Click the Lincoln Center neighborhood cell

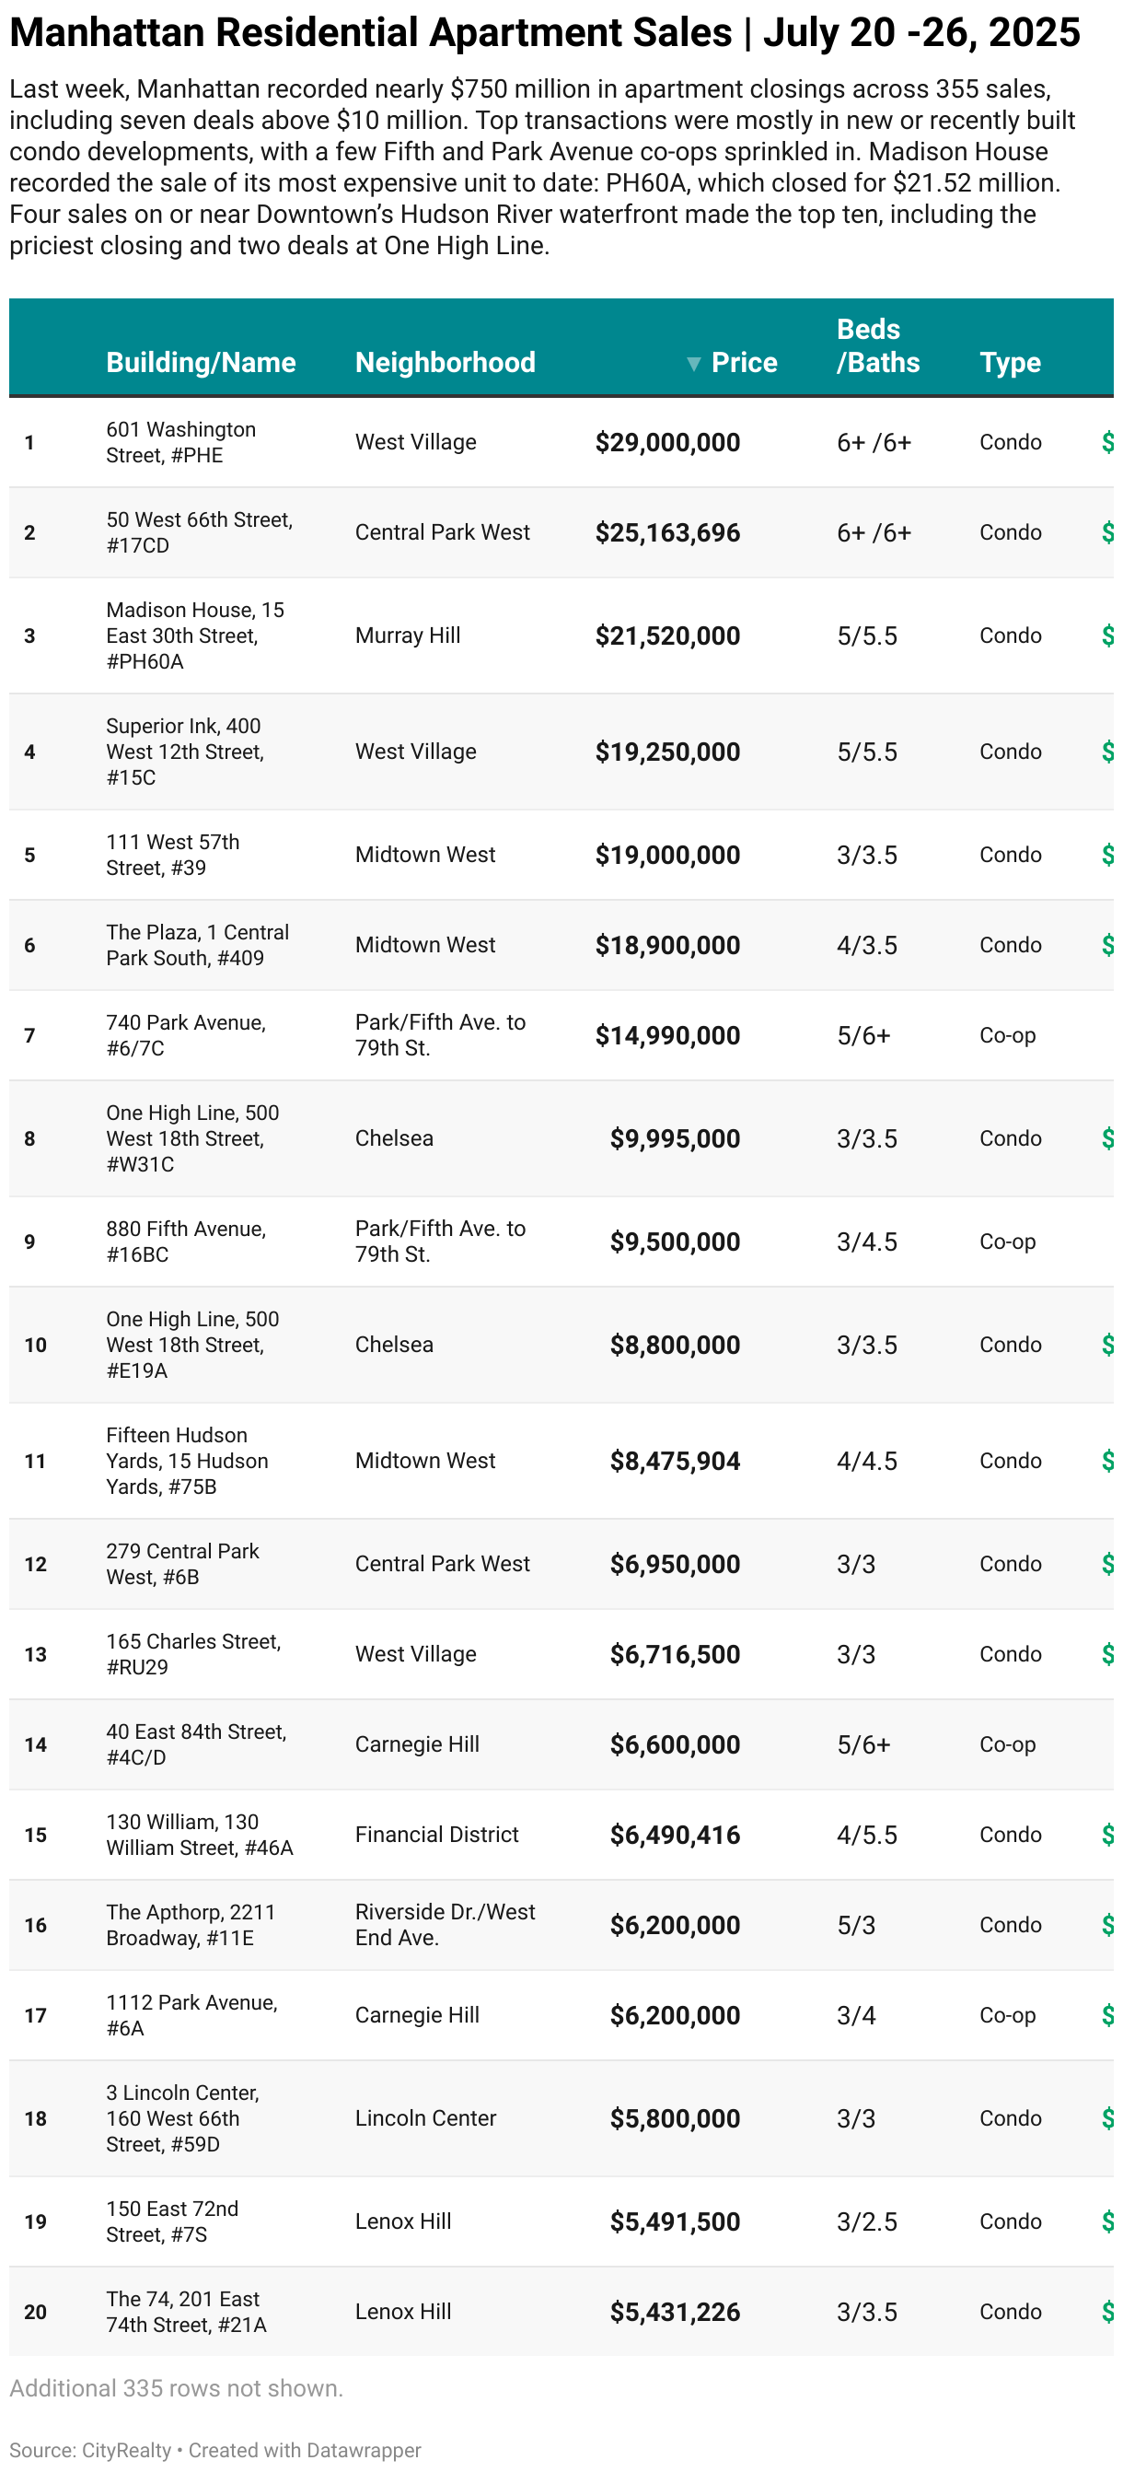point(426,2118)
